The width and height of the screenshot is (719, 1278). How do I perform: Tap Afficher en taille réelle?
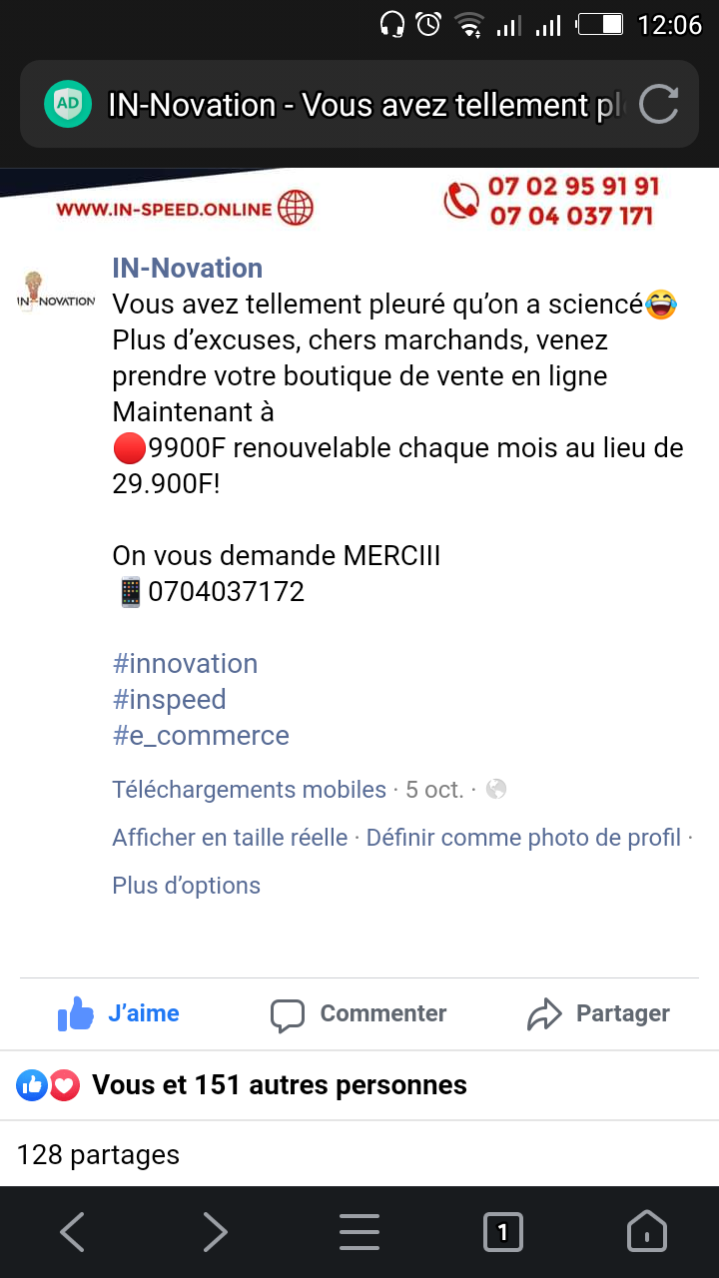point(230,838)
